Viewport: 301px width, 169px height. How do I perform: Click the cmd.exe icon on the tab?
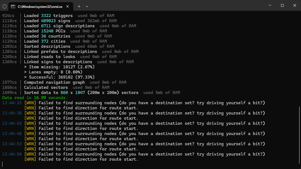coord(13,6)
